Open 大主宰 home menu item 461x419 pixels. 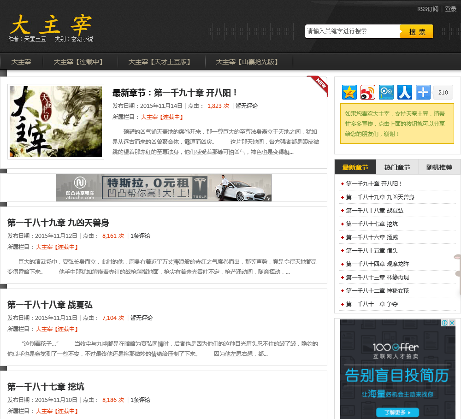[21, 62]
